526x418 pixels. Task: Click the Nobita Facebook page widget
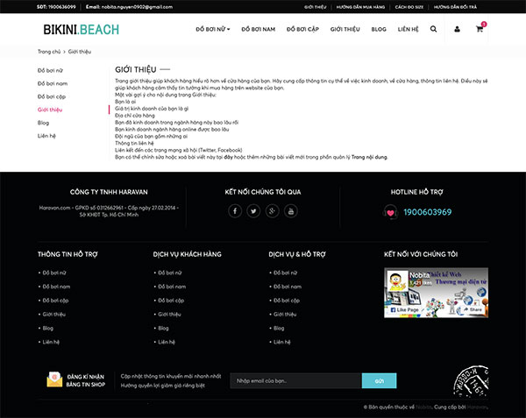pyautogui.click(x=436, y=293)
